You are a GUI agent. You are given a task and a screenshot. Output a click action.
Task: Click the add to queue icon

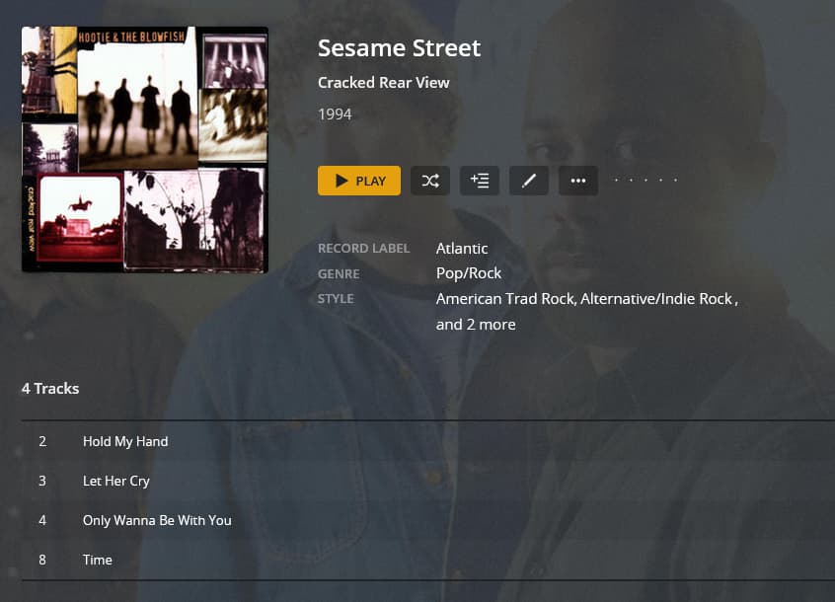(x=480, y=181)
